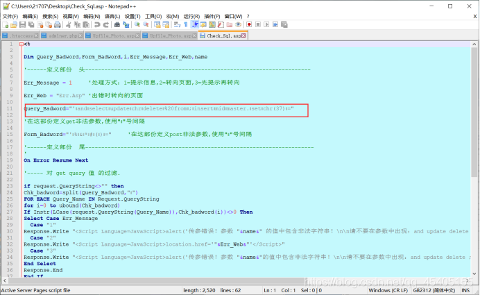Viewport: 480px width, 295px height.
Task: Click the GB2312 (简体中文) encoding status field
Action: pos(434,290)
